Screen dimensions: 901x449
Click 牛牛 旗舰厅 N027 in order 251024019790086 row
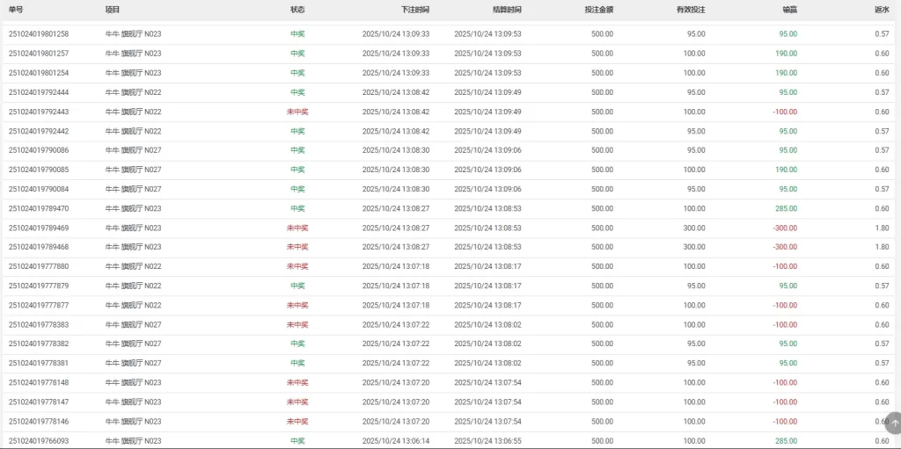(x=133, y=150)
